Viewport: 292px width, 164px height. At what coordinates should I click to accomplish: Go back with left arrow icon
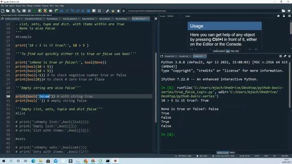click(119, 11)
